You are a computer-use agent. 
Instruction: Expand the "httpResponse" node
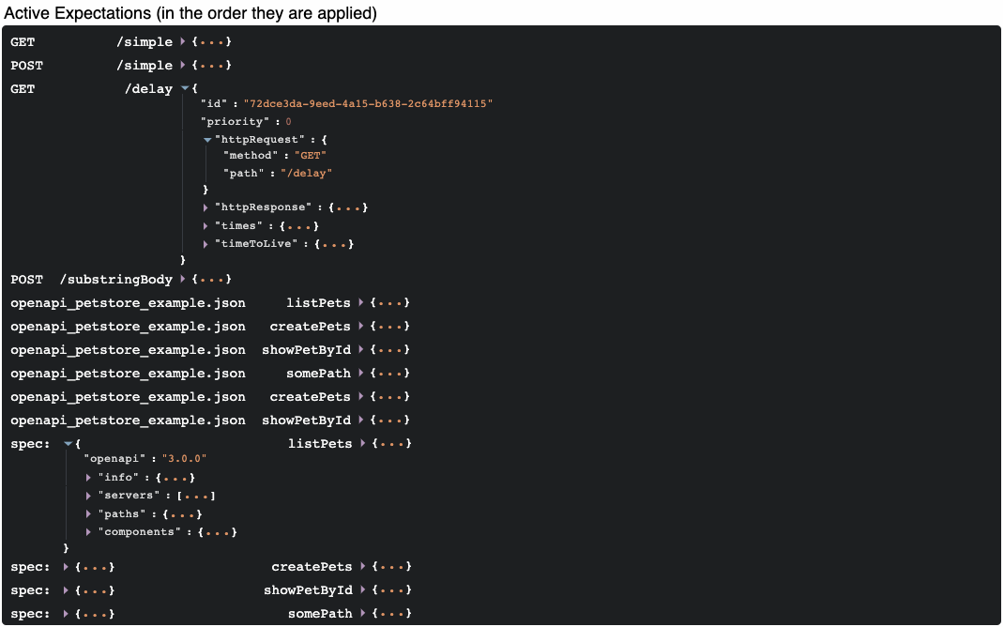(206, 207)
